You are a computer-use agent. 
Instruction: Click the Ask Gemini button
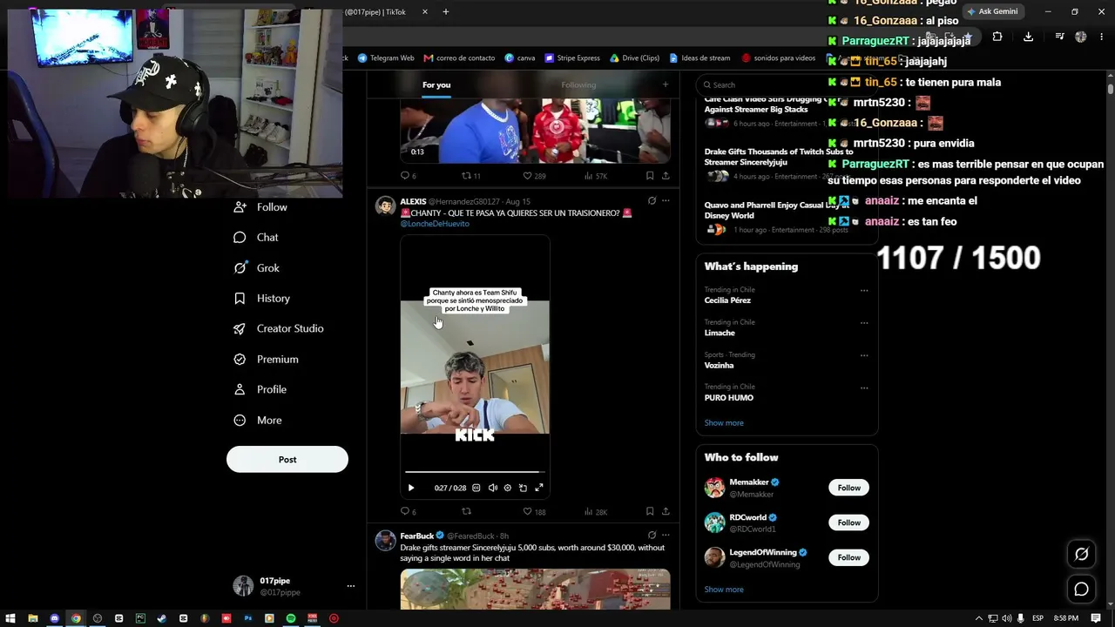[x=992, y=11]
